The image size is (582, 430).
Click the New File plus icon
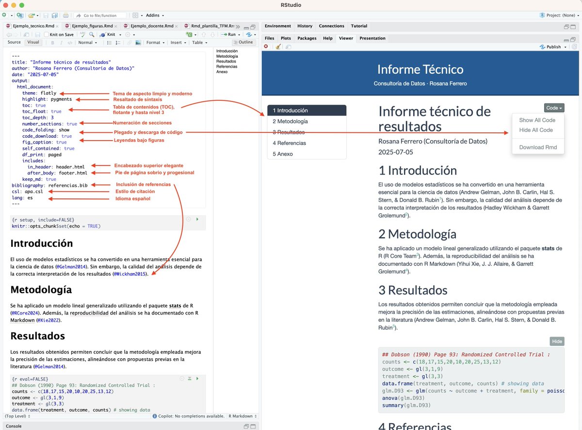pyautogui.click(x=4, y=16)
